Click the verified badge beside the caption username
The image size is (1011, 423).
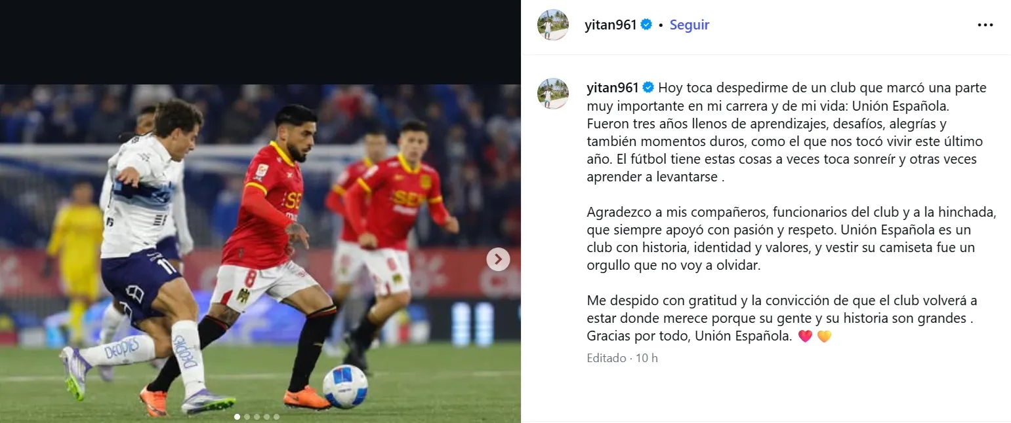coord(648,88)
